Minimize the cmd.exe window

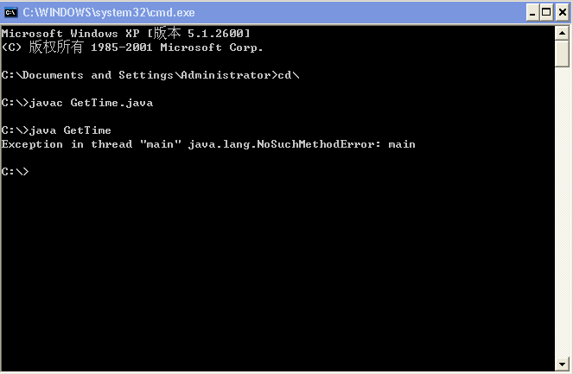point(532,13)
